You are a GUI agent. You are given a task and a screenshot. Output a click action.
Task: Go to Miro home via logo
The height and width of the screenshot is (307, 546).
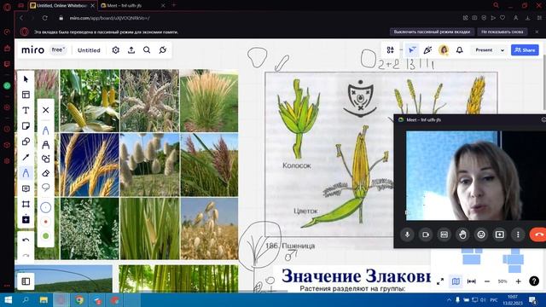click(32, 50)
